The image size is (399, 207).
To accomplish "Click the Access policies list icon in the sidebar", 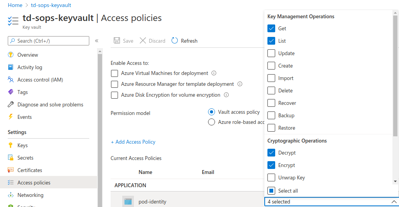I will point(11,183).
